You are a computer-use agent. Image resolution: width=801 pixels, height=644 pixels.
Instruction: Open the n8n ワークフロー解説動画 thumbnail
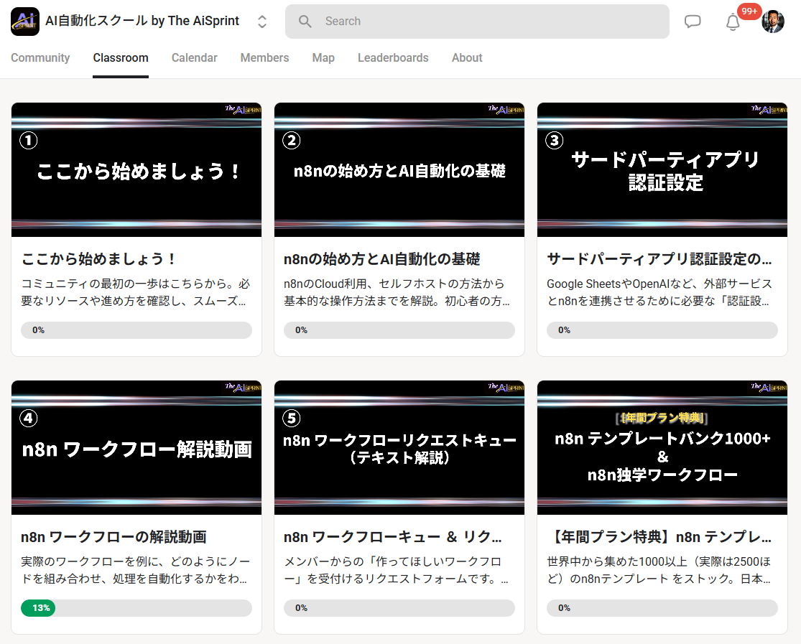136,447
